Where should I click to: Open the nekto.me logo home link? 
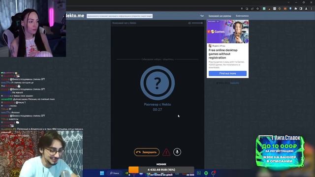[75, 16]
